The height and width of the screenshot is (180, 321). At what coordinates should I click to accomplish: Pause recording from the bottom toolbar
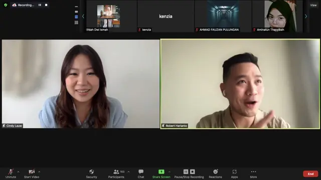tap(186, 171)
